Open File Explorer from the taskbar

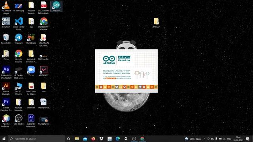pos(77,138)
